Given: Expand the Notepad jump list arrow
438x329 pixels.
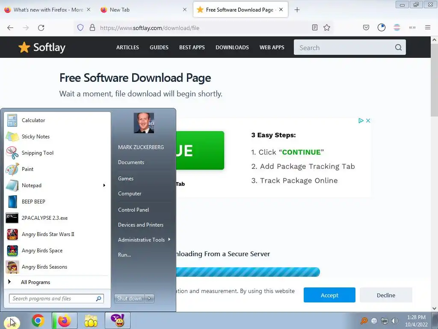Looking at the screenshot, I should click(104, 185).
